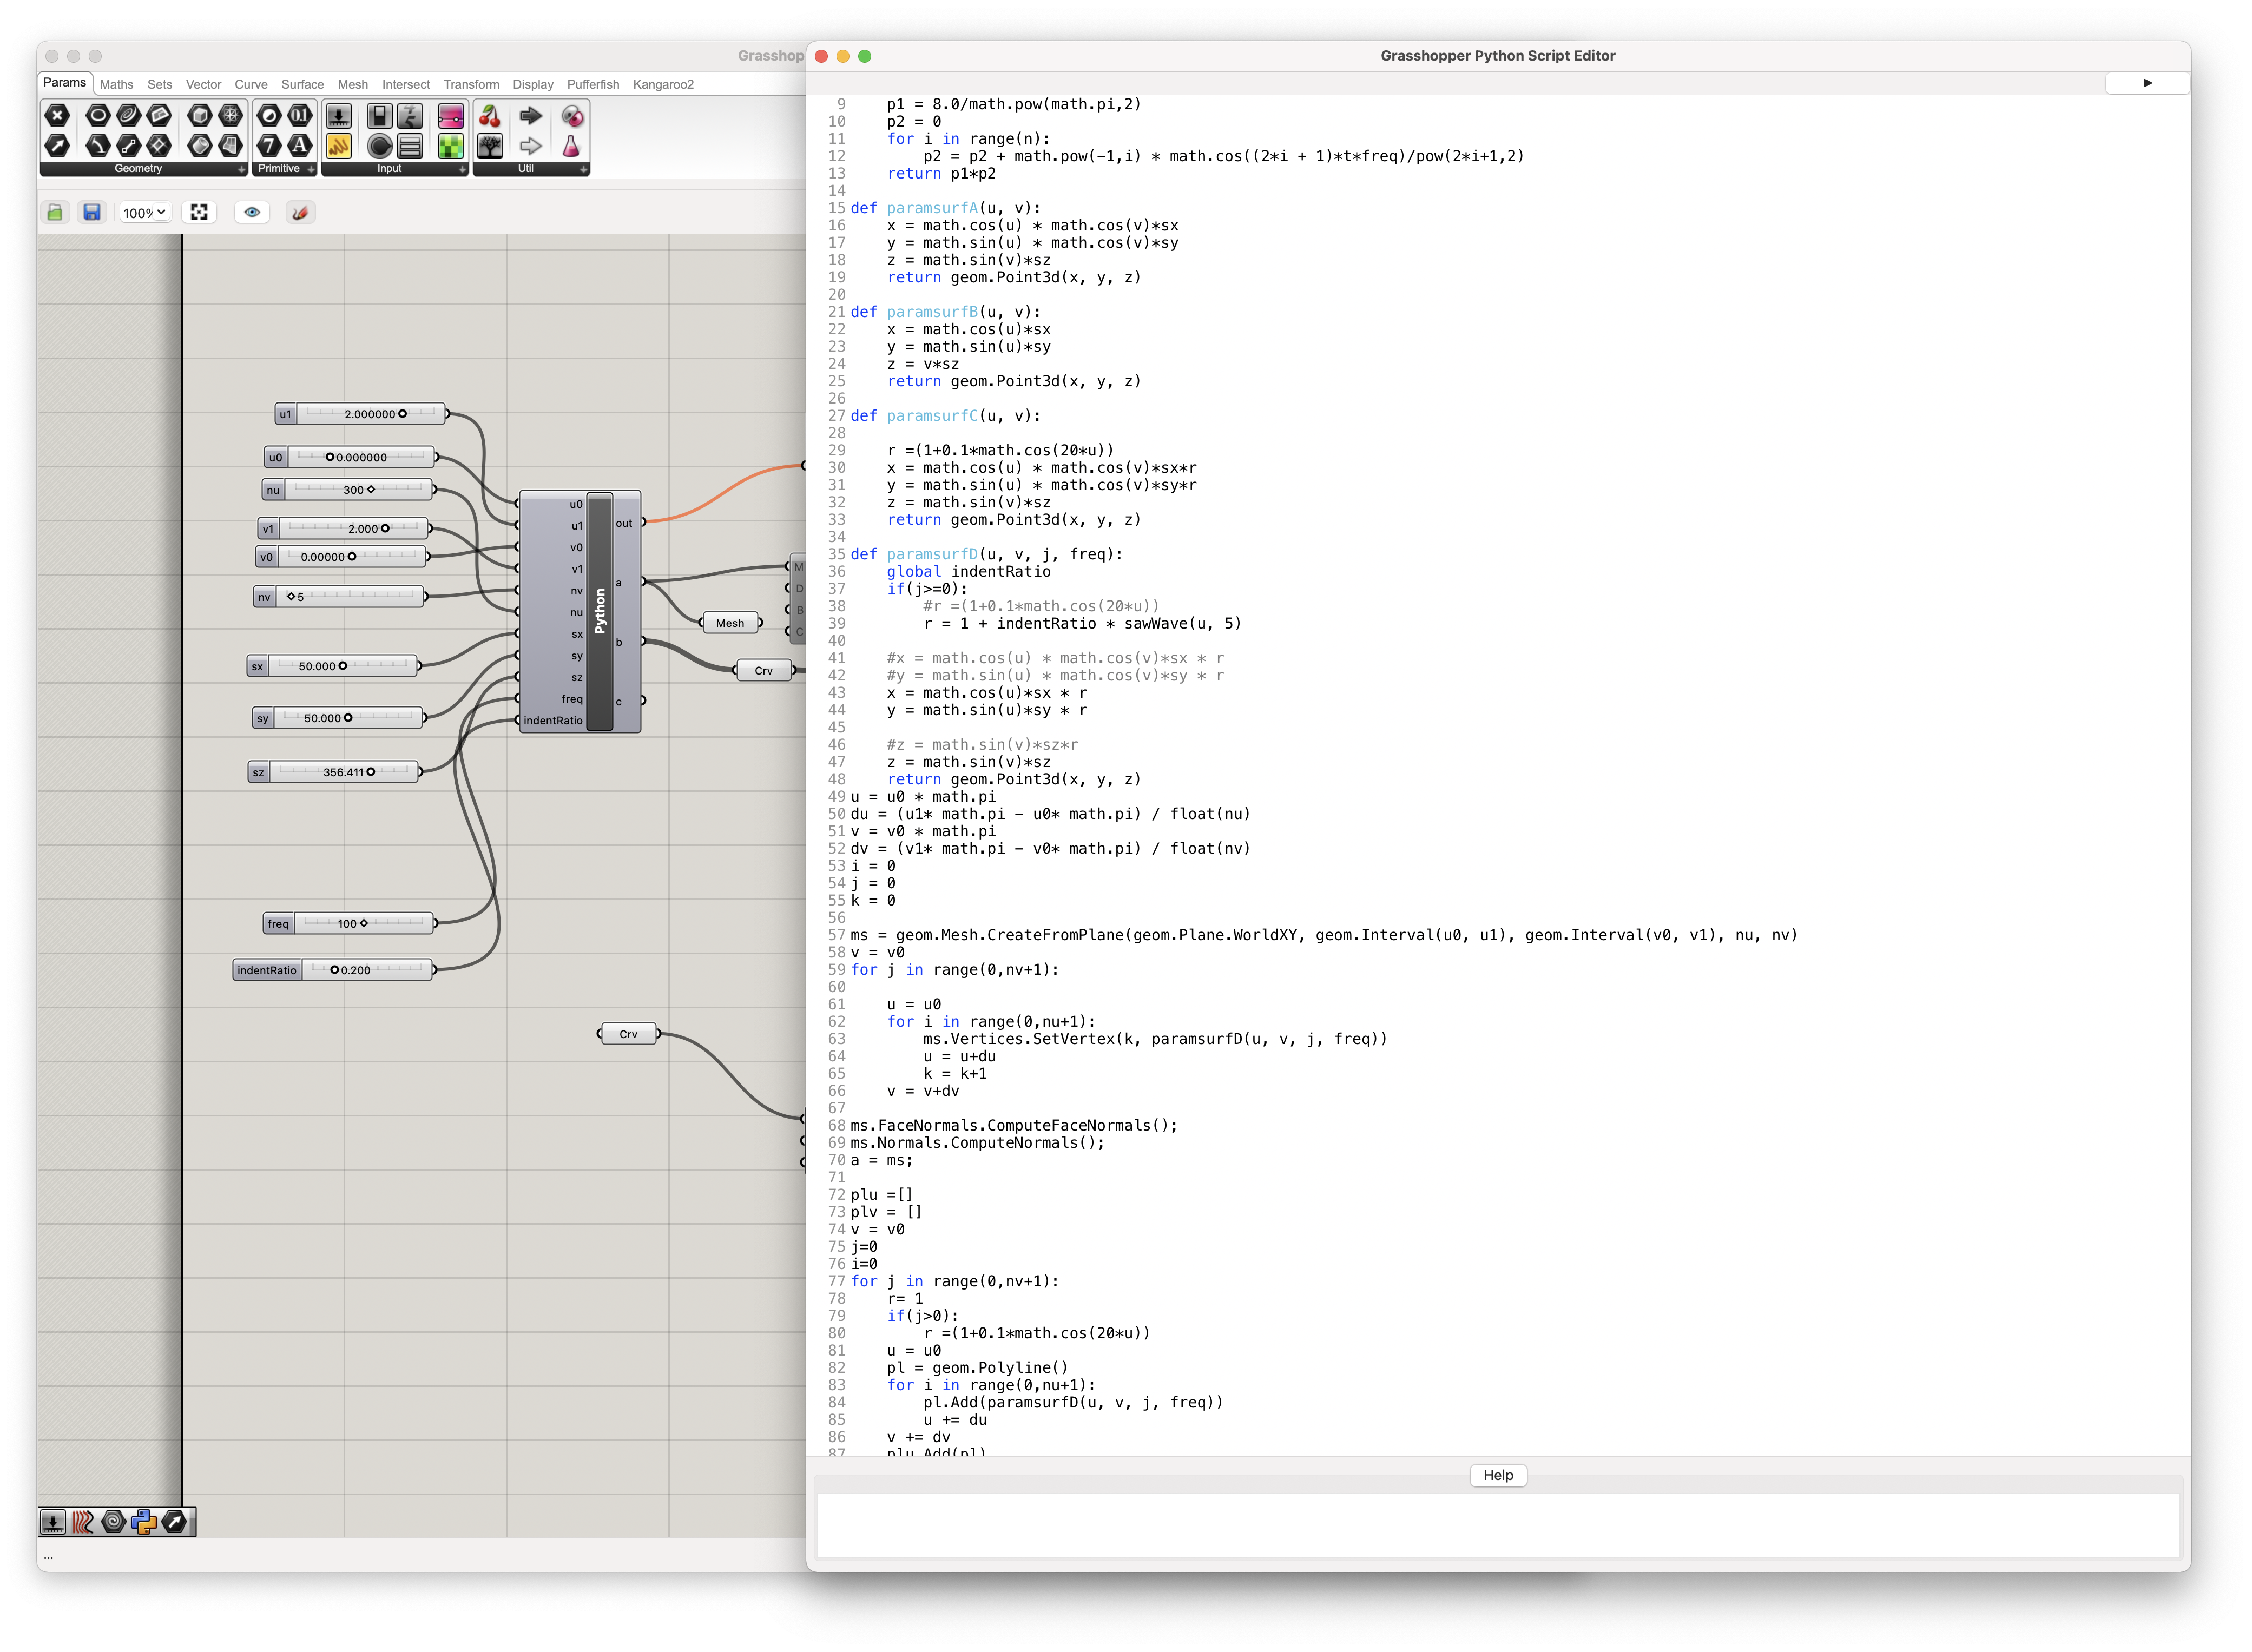Toggle canvas preview eye button

click(x=252, y=212)
